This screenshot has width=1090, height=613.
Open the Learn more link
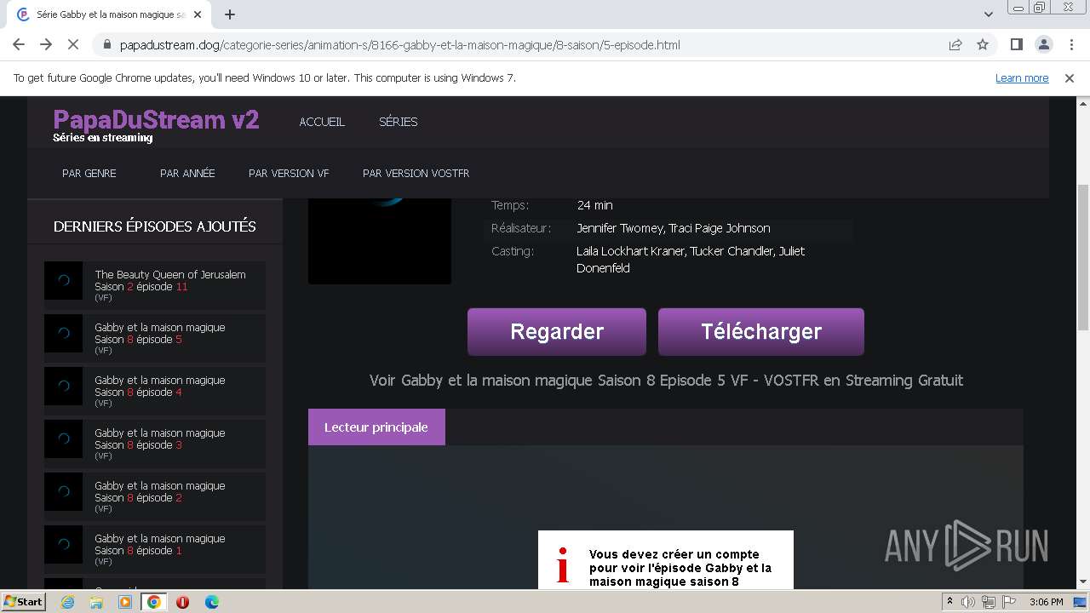tap(1022, 77)
